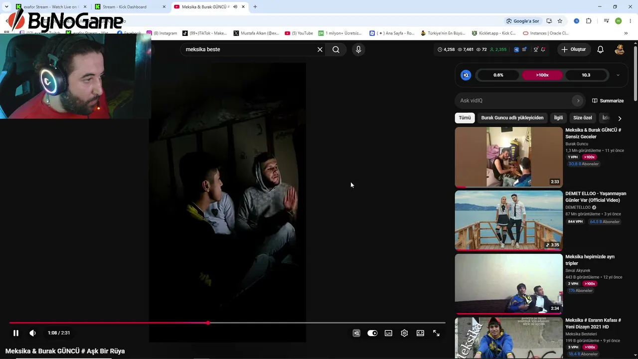The image size is (638, 359).
Task: Open "Türkiye'nin En Büyü..." bookmark
Action: point(443,33)
